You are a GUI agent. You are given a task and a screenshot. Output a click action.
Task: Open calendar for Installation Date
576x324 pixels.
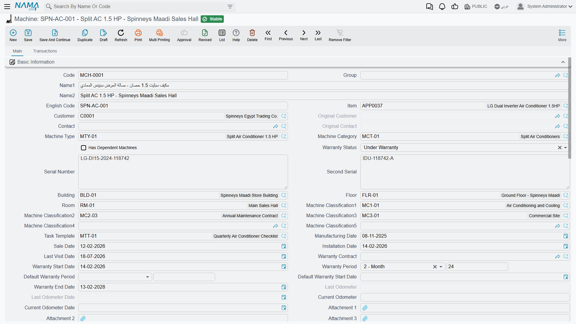coord(566,246)
